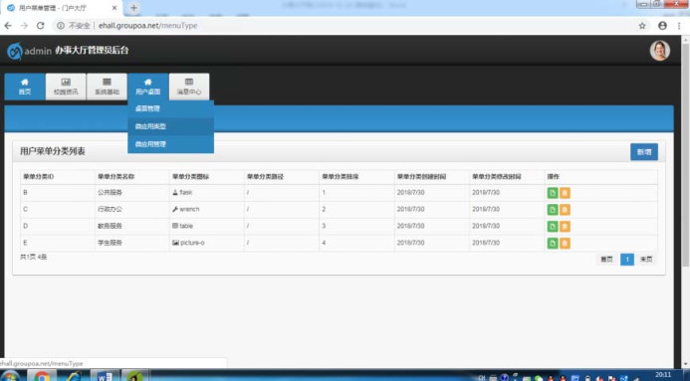This screenshot has height=381, width=690.
Task: Click the 用户菜单分类列表 panel heading
Action: pyautogui.click(x=53, y=151)
